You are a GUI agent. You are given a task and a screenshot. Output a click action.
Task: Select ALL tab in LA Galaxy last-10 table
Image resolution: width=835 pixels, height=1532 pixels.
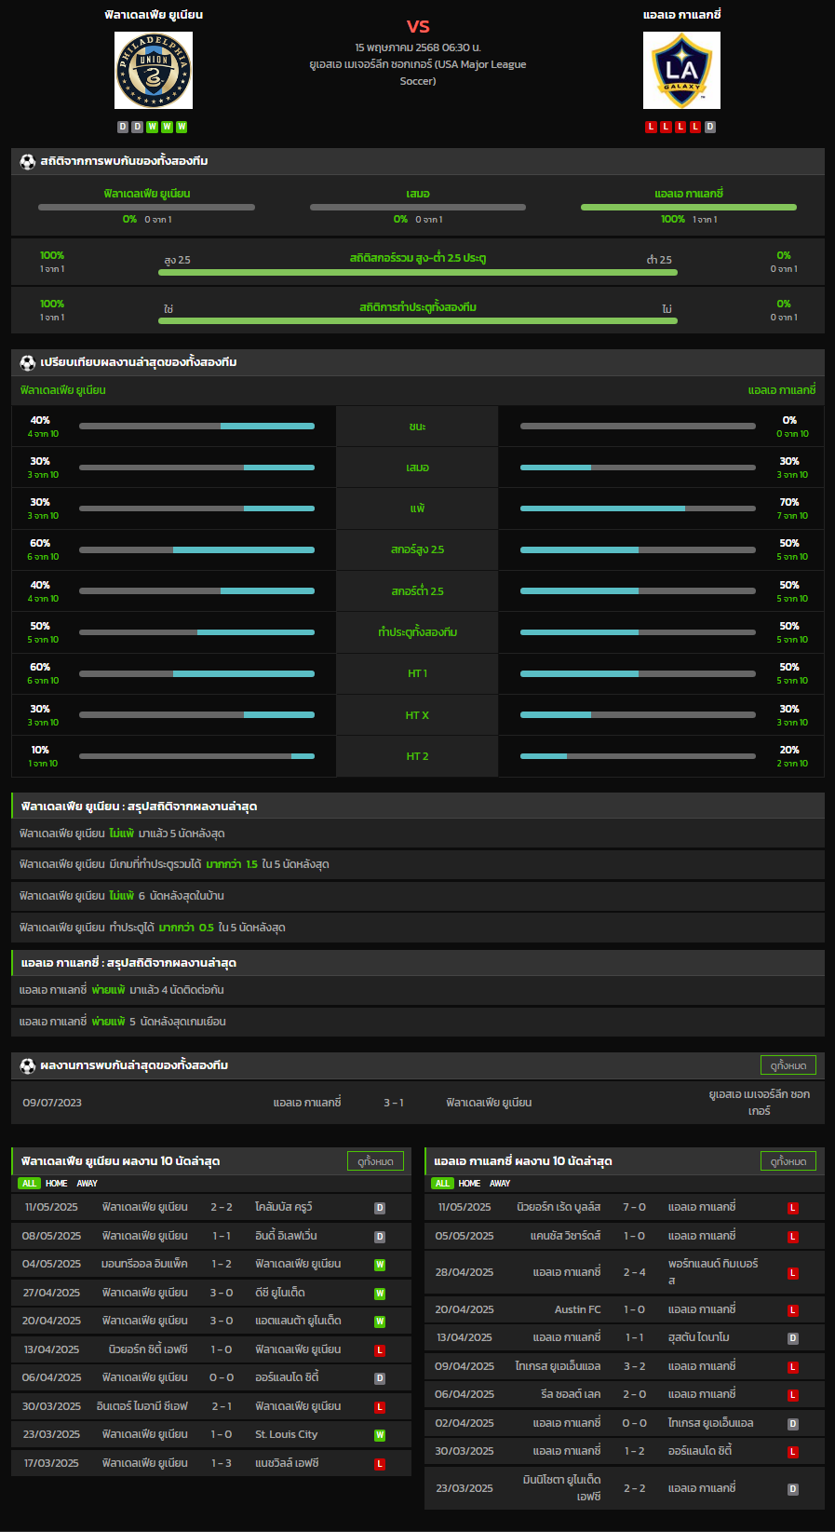pyautogui.click(x=442, y=1184)
